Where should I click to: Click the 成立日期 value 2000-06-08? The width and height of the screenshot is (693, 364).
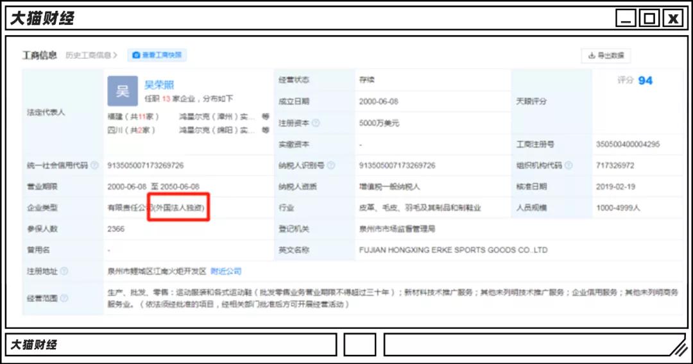coord(379,101)
